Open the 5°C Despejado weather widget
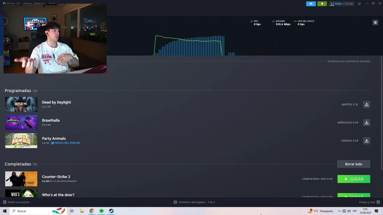This screenshot has width=383, height=215. (x=320, y=211)
